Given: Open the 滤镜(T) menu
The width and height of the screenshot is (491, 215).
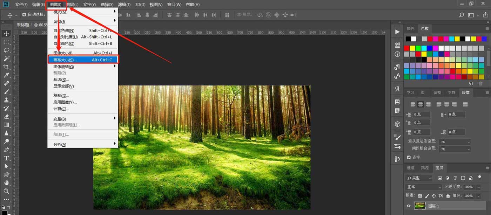Looking at the screenshot, I should 124,5.
